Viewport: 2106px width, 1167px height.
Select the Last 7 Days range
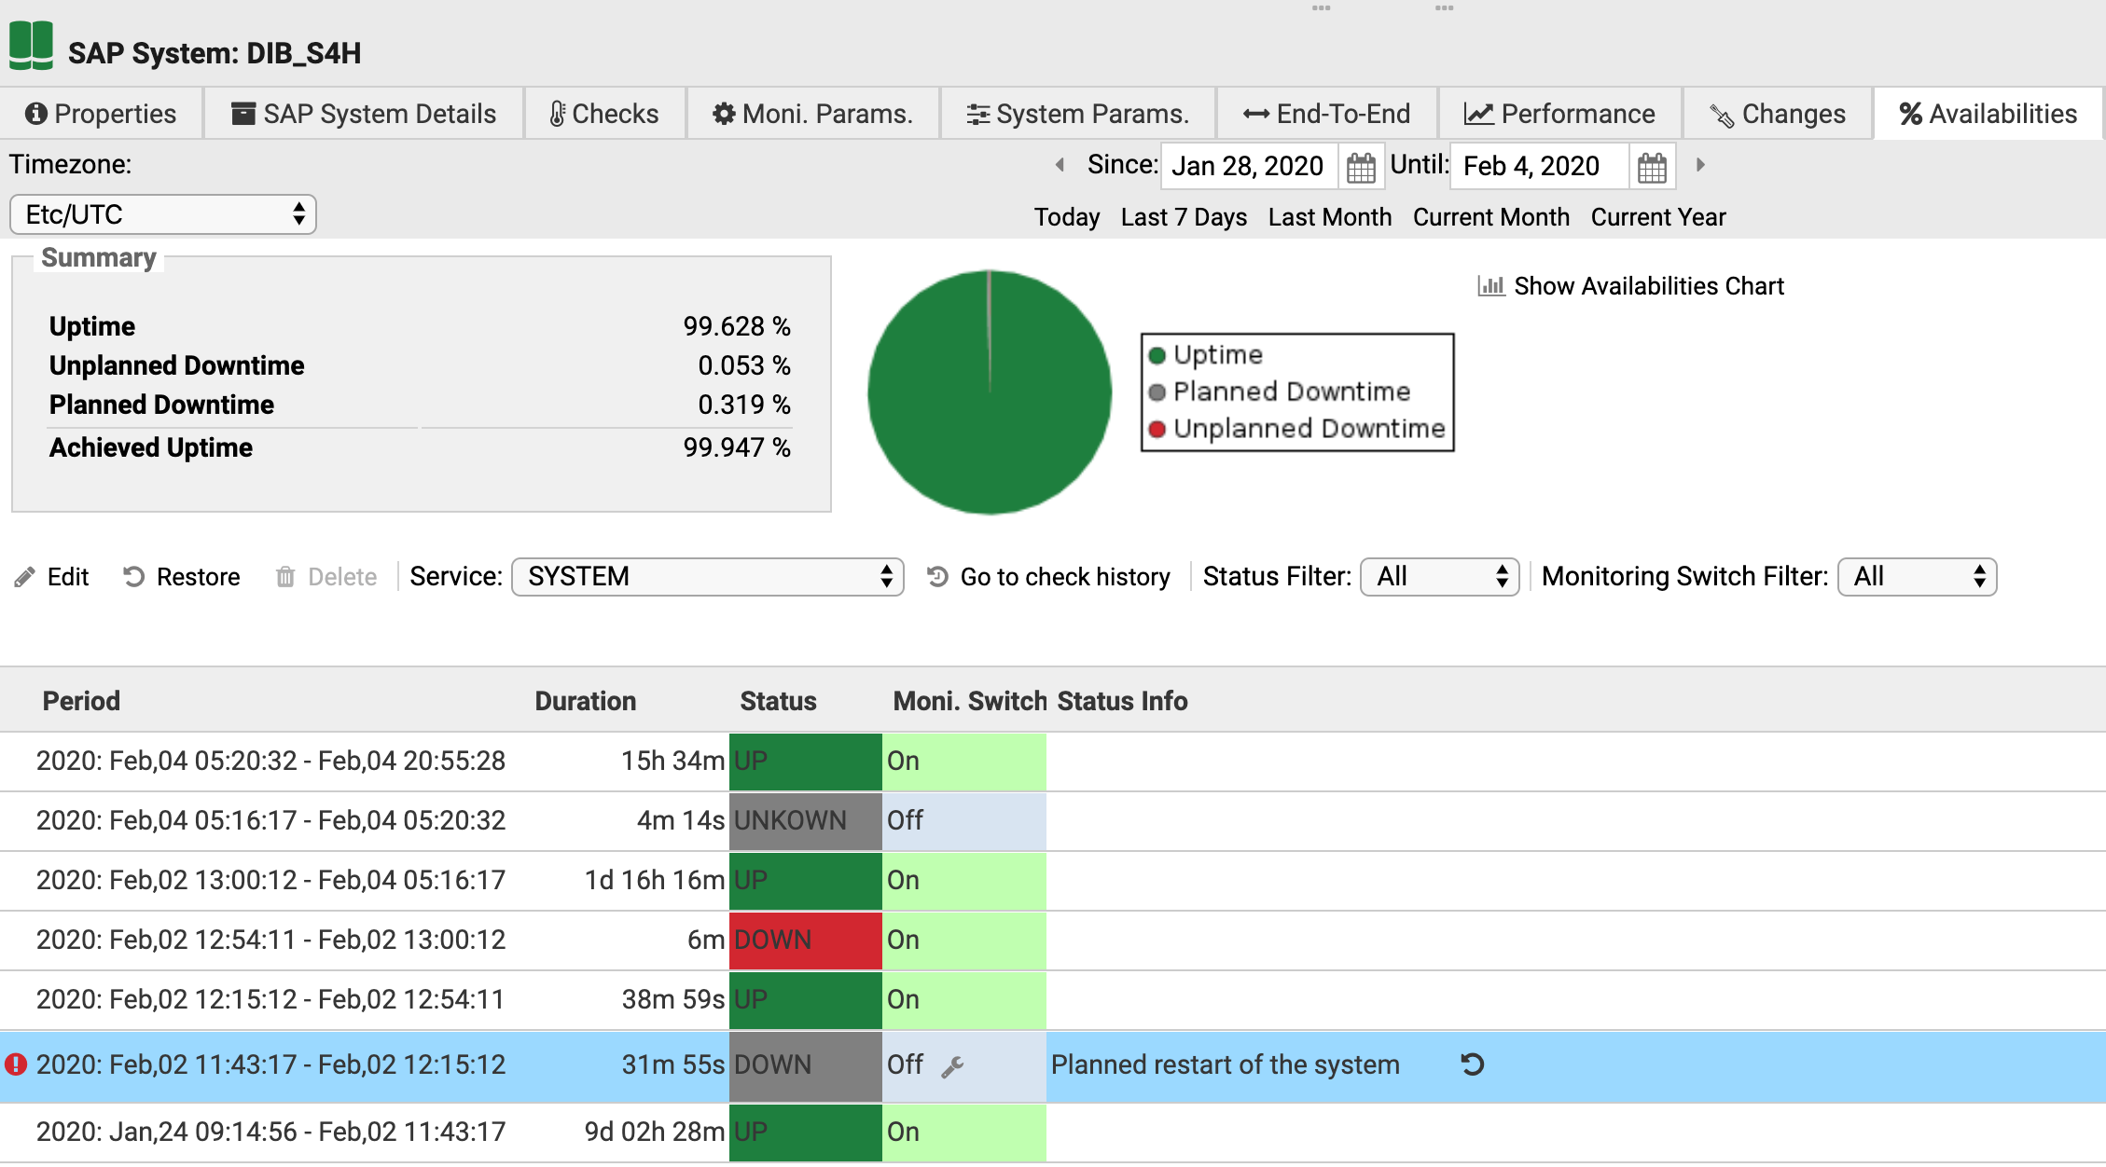(x=1183, y=217)
